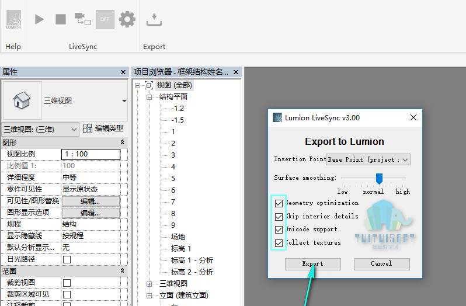Click camera synchronization icon in LiveSync
Screen dimensions: 466x306
82,19
